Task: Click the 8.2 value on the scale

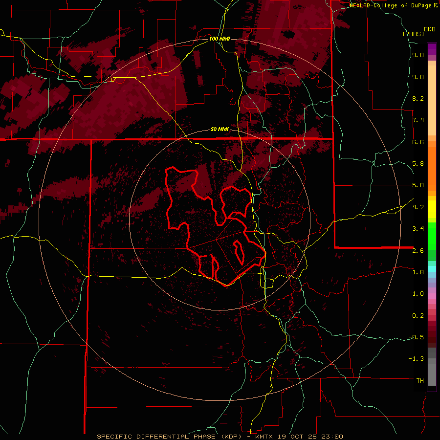Action: point(418,98)
